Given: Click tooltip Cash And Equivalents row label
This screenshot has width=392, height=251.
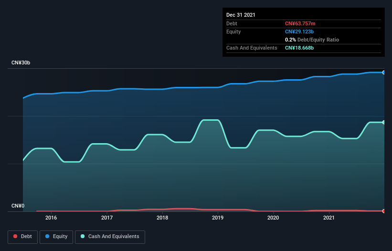Looking at the screenshot, I should [x=252, y=48].
